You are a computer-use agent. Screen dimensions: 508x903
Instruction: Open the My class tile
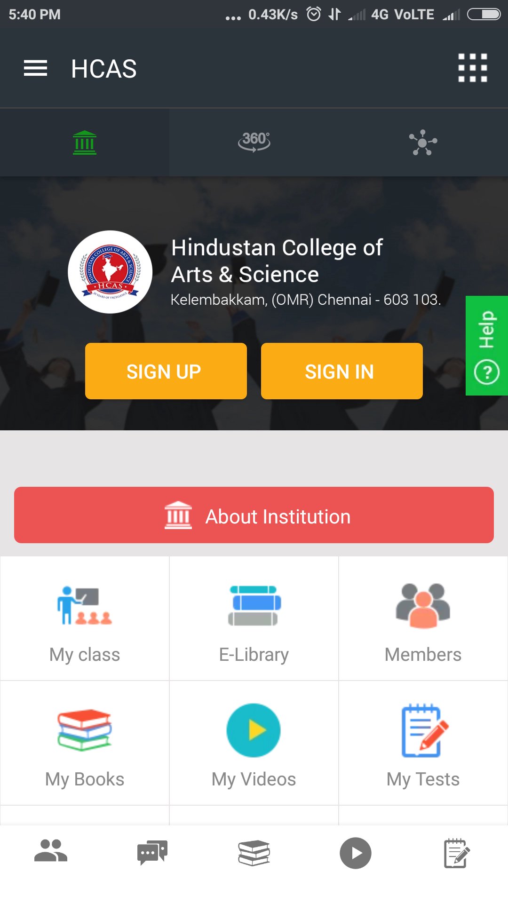coord(85,619)
